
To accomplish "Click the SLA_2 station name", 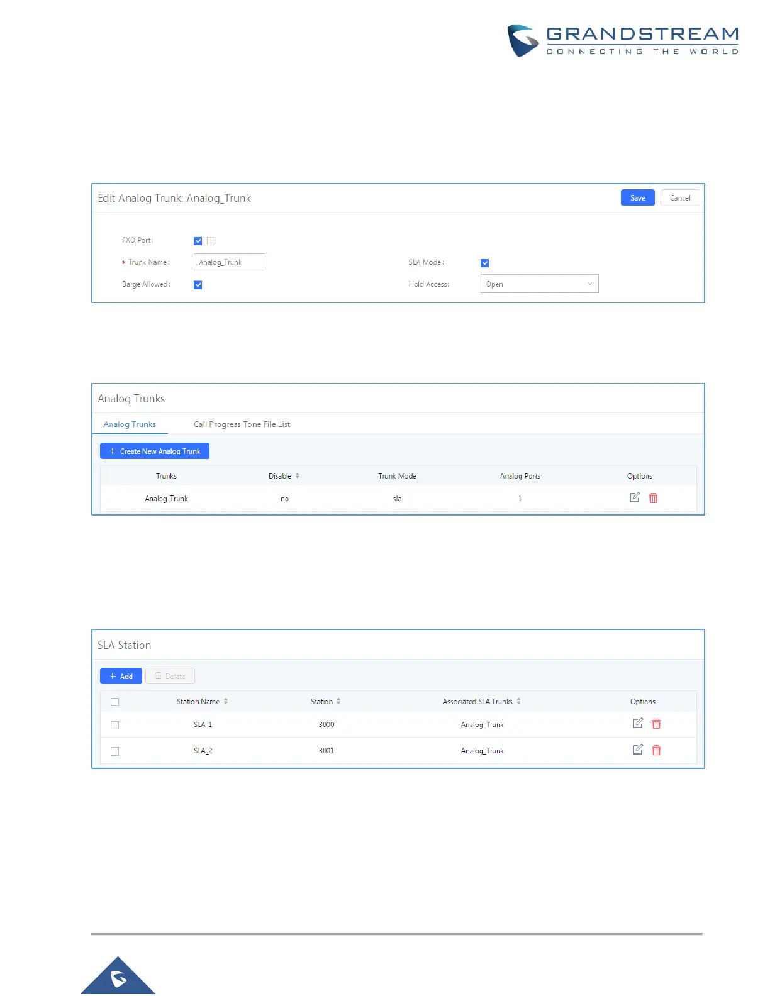I will pyautogui.click(x=203, y=751).
